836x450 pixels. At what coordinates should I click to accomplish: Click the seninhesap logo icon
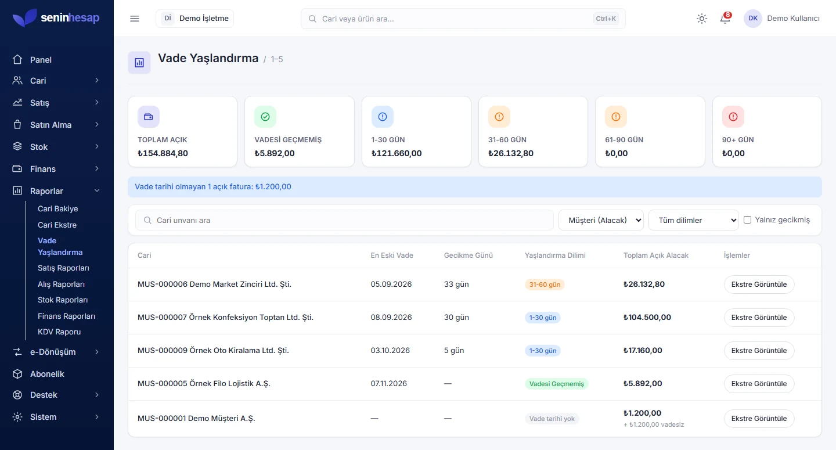click(25, 18)
